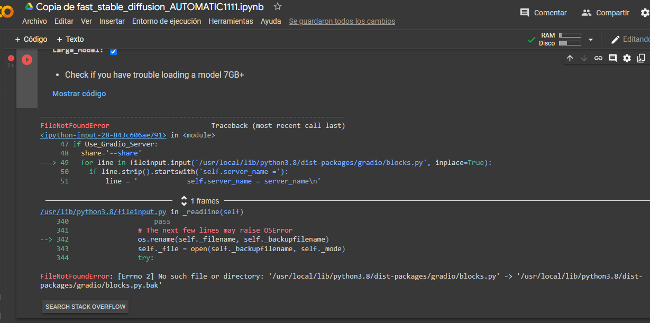Click the FileNotFoundError Errno 2 message text
Image resolution: width=650 pixels, height=323 pixels.
(341, 281)
